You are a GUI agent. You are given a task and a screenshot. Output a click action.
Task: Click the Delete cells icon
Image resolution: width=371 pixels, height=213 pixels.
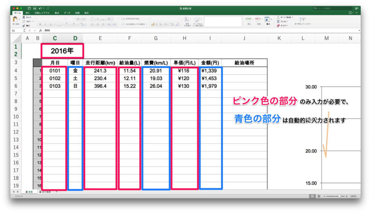tap(258, 19)
